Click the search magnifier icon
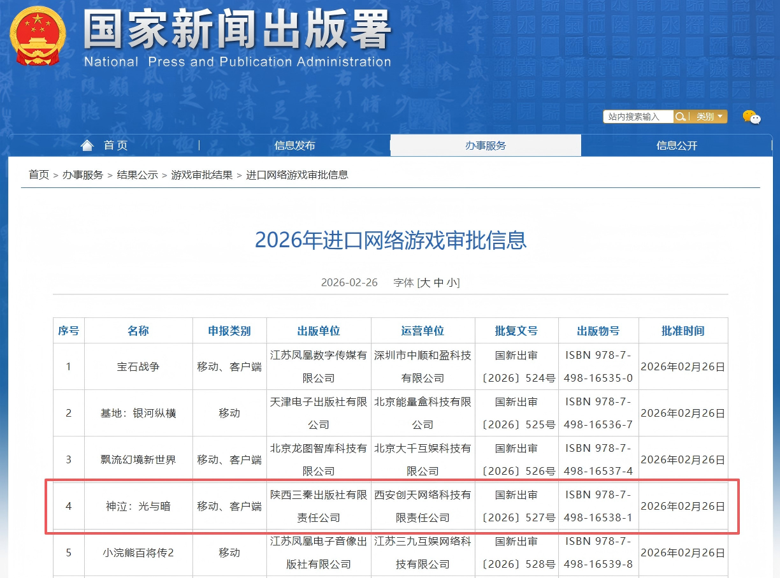 (x=681, y=117)
